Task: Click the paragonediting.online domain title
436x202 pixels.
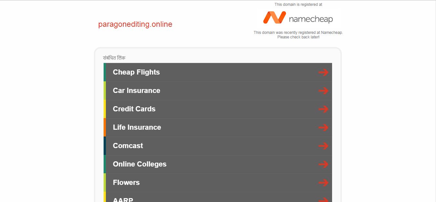Action: tap(135, 24)
